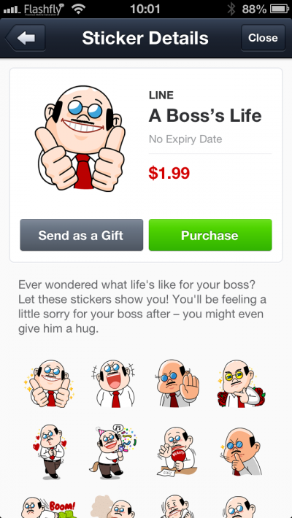The width and height of the screenshot is (292, 518).
Task: Select the boss with hearts sticker
Action: click(x=49, y=451)
